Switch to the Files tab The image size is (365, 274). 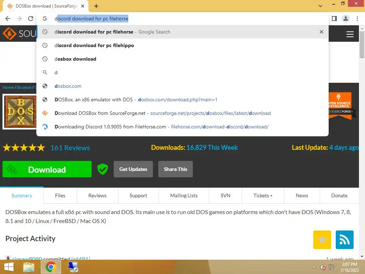60,196
